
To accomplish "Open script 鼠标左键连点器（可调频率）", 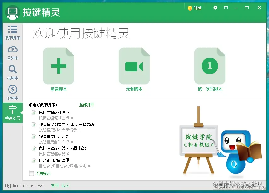I will tap(63, 148).
